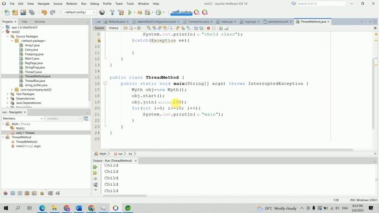Click the Source view button
This screenshot has height=213, width=379.
click(99, 28)
